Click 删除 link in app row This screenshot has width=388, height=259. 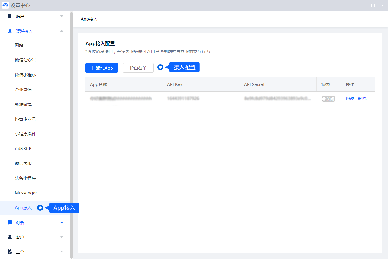click(362, 99)
